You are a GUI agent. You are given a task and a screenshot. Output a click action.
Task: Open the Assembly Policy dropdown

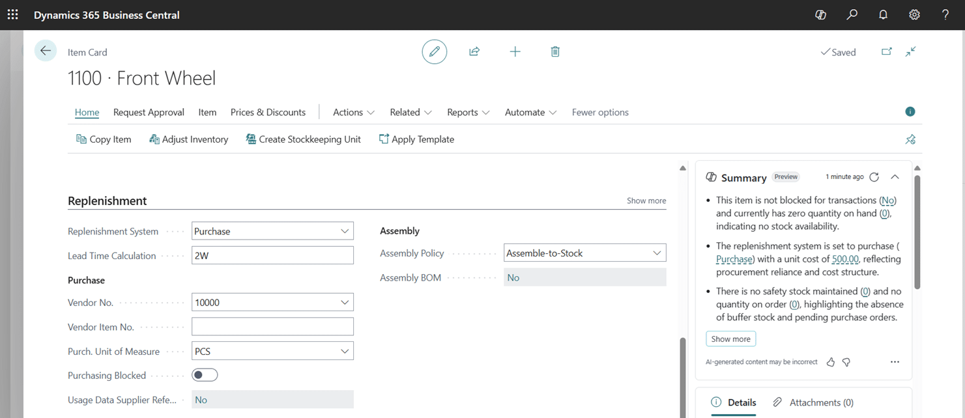[x=657, y=253]
